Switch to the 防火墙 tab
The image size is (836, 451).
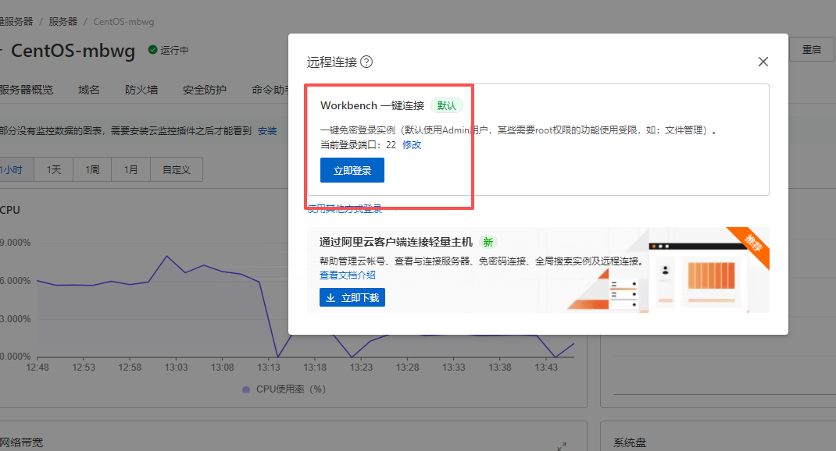click(141, 89)
